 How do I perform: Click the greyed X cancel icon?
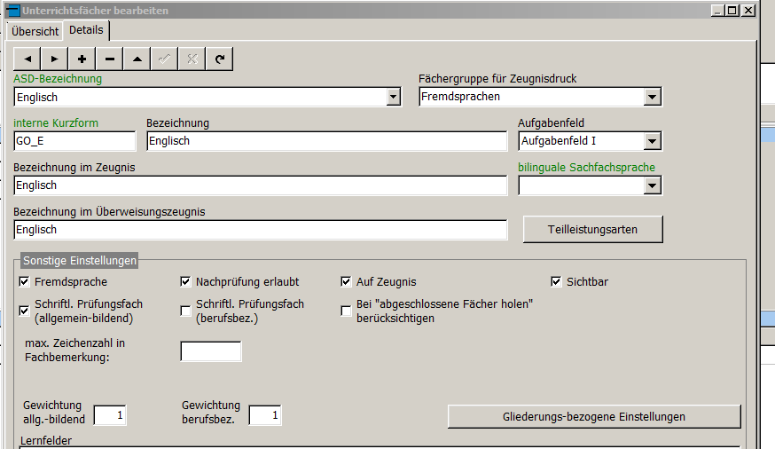pos(192,59)
